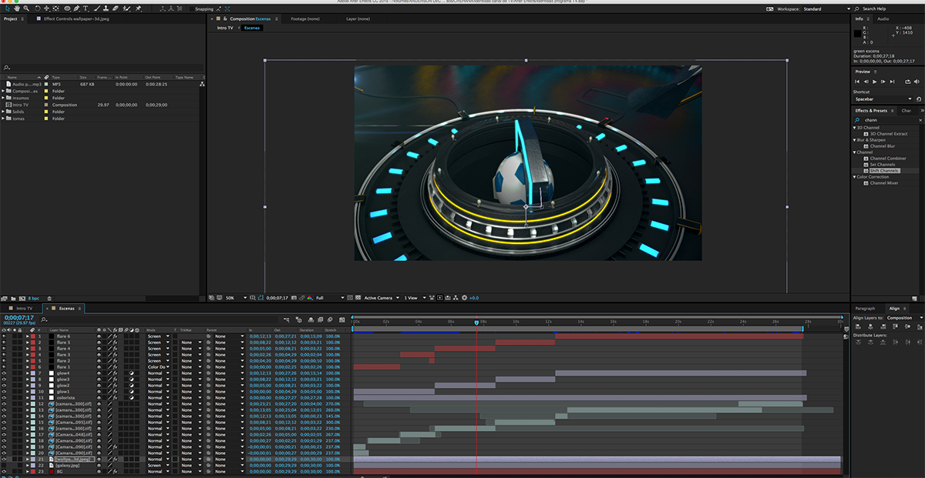Click the timeline ruler at 14s mark
The height and width of the screenshot is (478, 925).
[581, 321]
